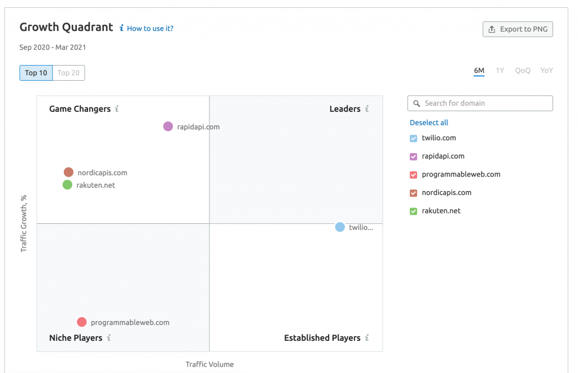The height and width of the screenshot is (373, 578).
Task: Open the Leaders info icon
Action: [x=367, y=109]
